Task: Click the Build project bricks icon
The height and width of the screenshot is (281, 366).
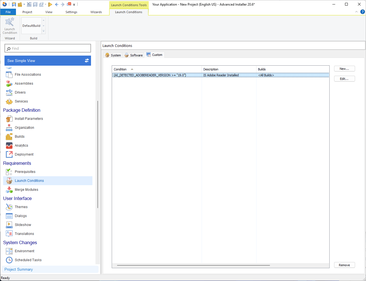Action: pyautogui.click(x=20, y=4)
